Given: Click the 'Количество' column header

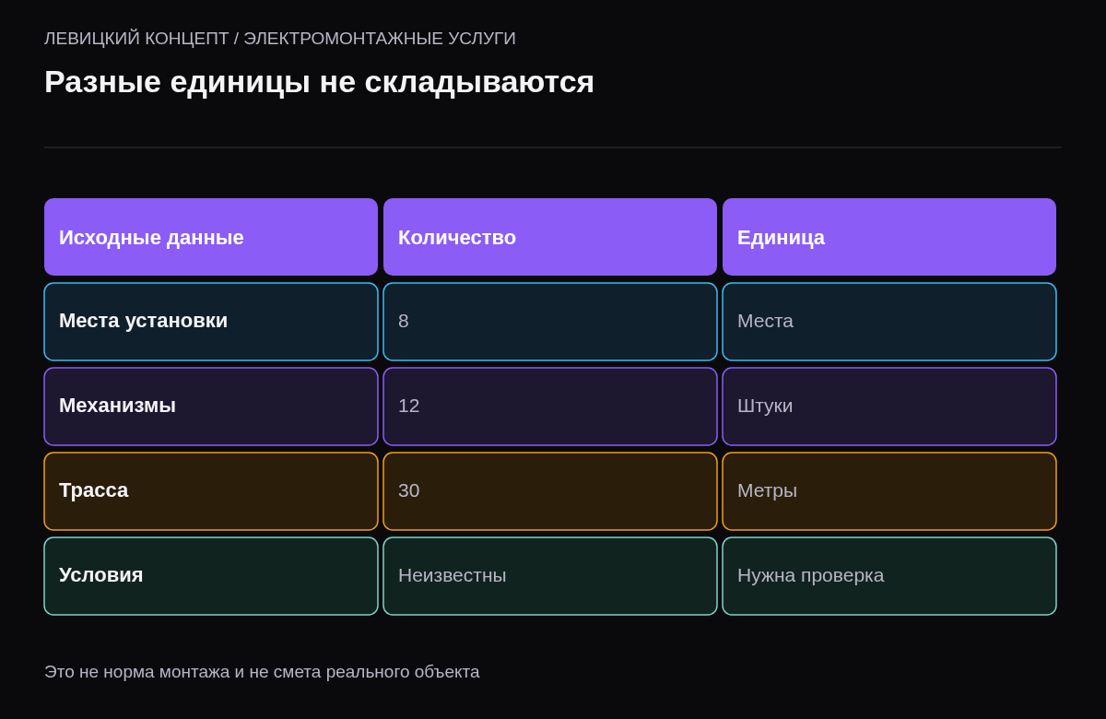Looking at the screenshot, I should (x=550, y=237).
